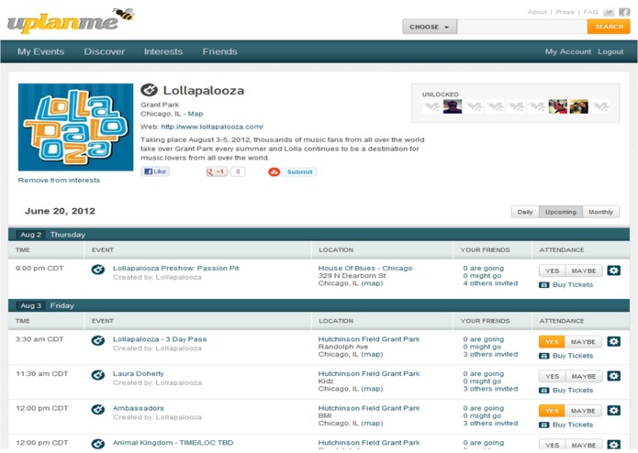Open the Twitter icon in header

609,12
